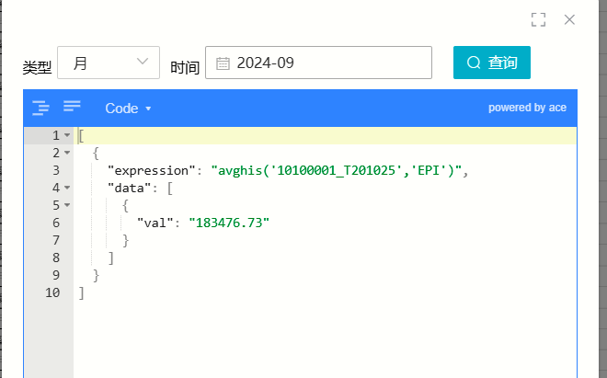Collapse the data array at line 4
The image size is (607, 378).
click(x=67, y=188)
